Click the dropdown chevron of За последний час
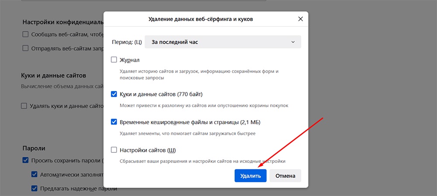 click(x=293, y=42)
